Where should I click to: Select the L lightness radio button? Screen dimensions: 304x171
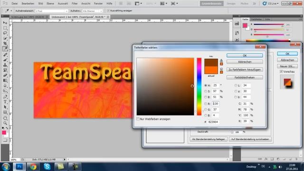[236, 85]
